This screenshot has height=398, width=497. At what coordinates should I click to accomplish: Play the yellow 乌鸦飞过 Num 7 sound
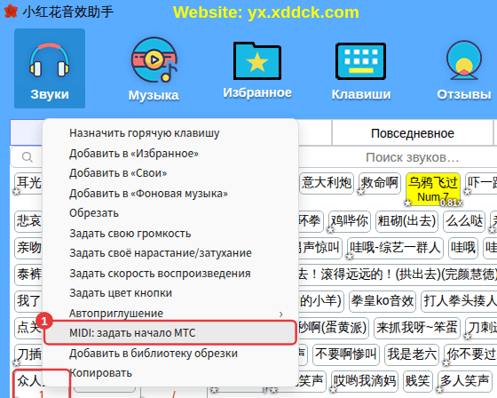(433, 189)
